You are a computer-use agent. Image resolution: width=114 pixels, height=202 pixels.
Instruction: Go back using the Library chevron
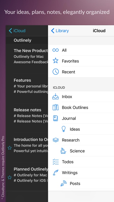[60, 31]
